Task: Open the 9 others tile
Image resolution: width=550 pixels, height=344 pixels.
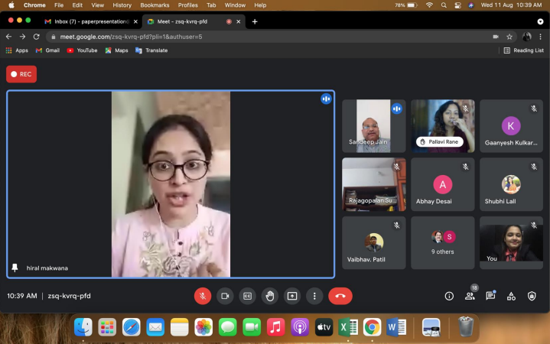Action: [x=443, y=242]
